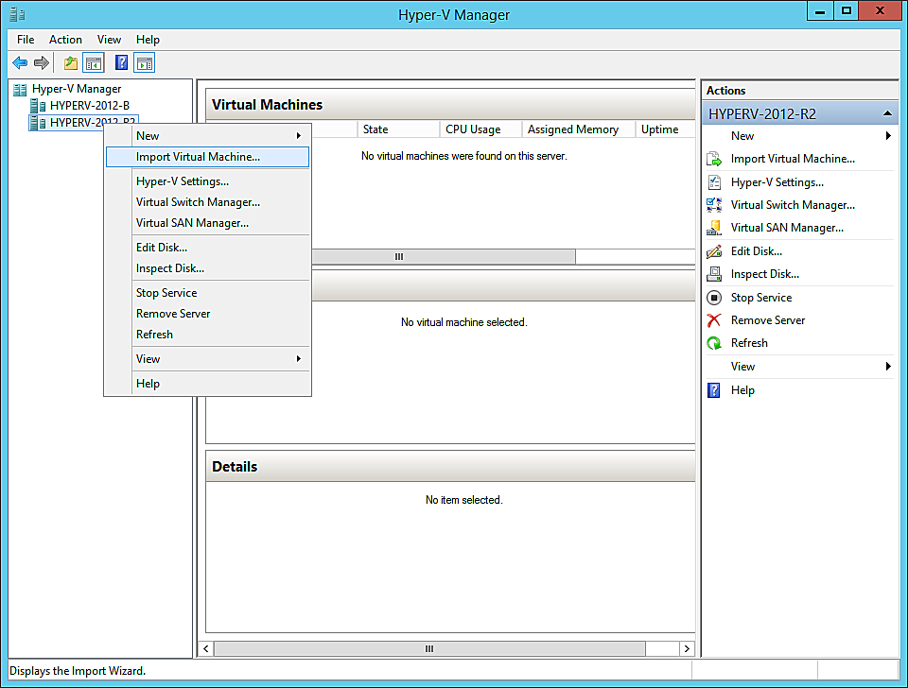Open the Action menu
Image resolution: width=908 pixels, height=688 pixels.
tap(65, 40)
